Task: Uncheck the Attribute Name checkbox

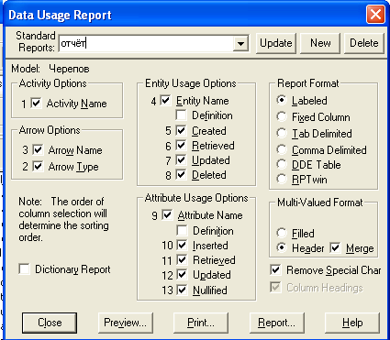Action: pos(167,215)
